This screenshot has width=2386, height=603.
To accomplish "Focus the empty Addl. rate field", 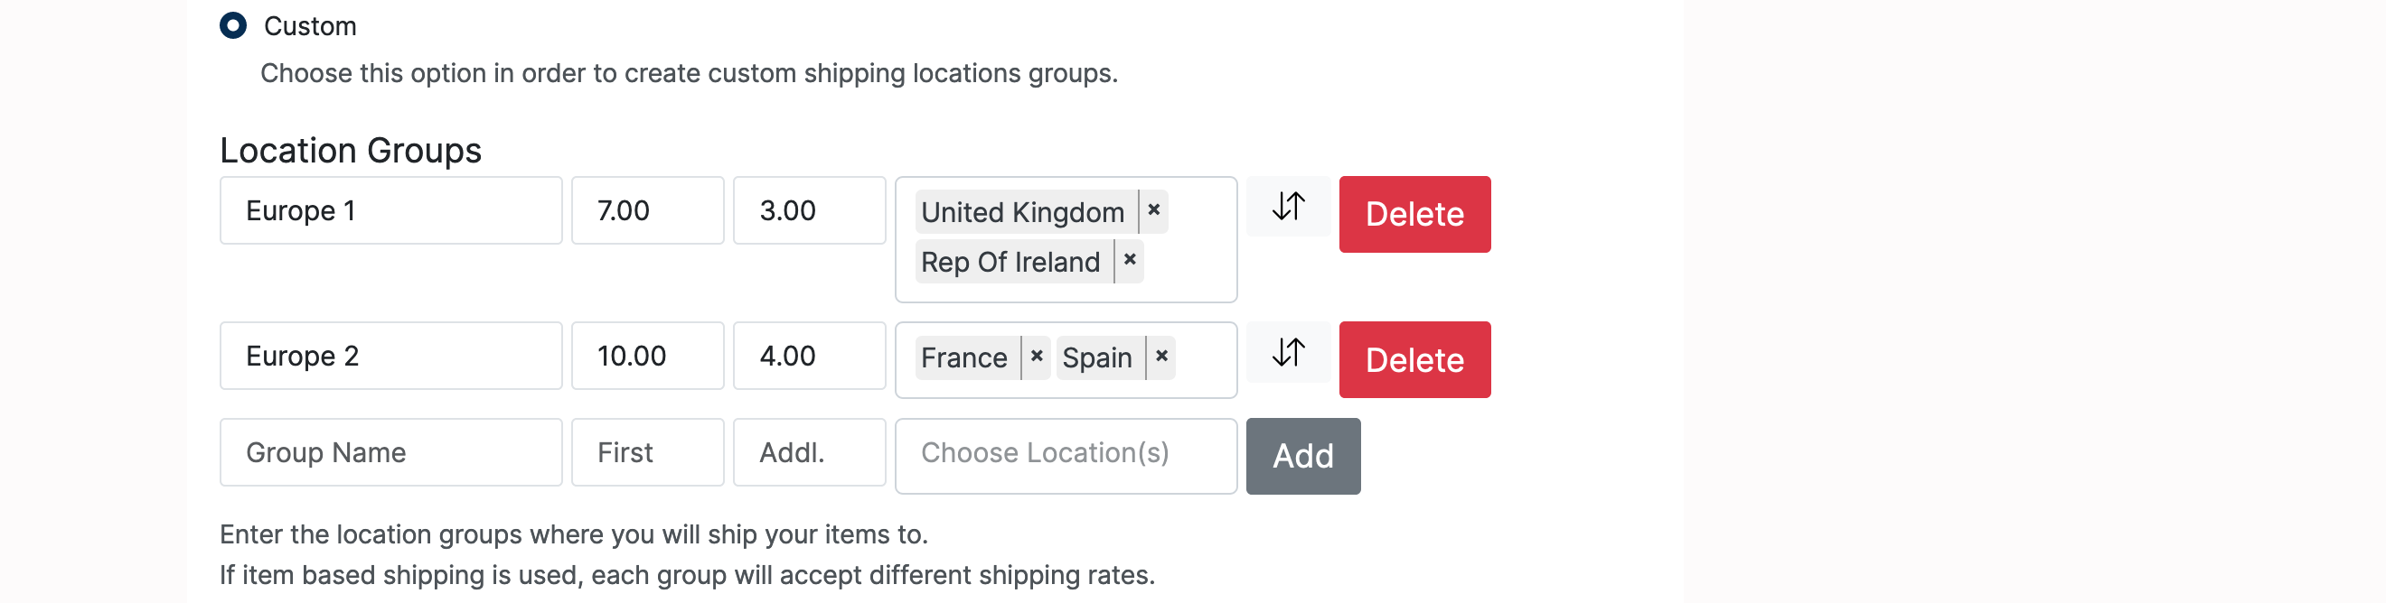I will (809, 452).
